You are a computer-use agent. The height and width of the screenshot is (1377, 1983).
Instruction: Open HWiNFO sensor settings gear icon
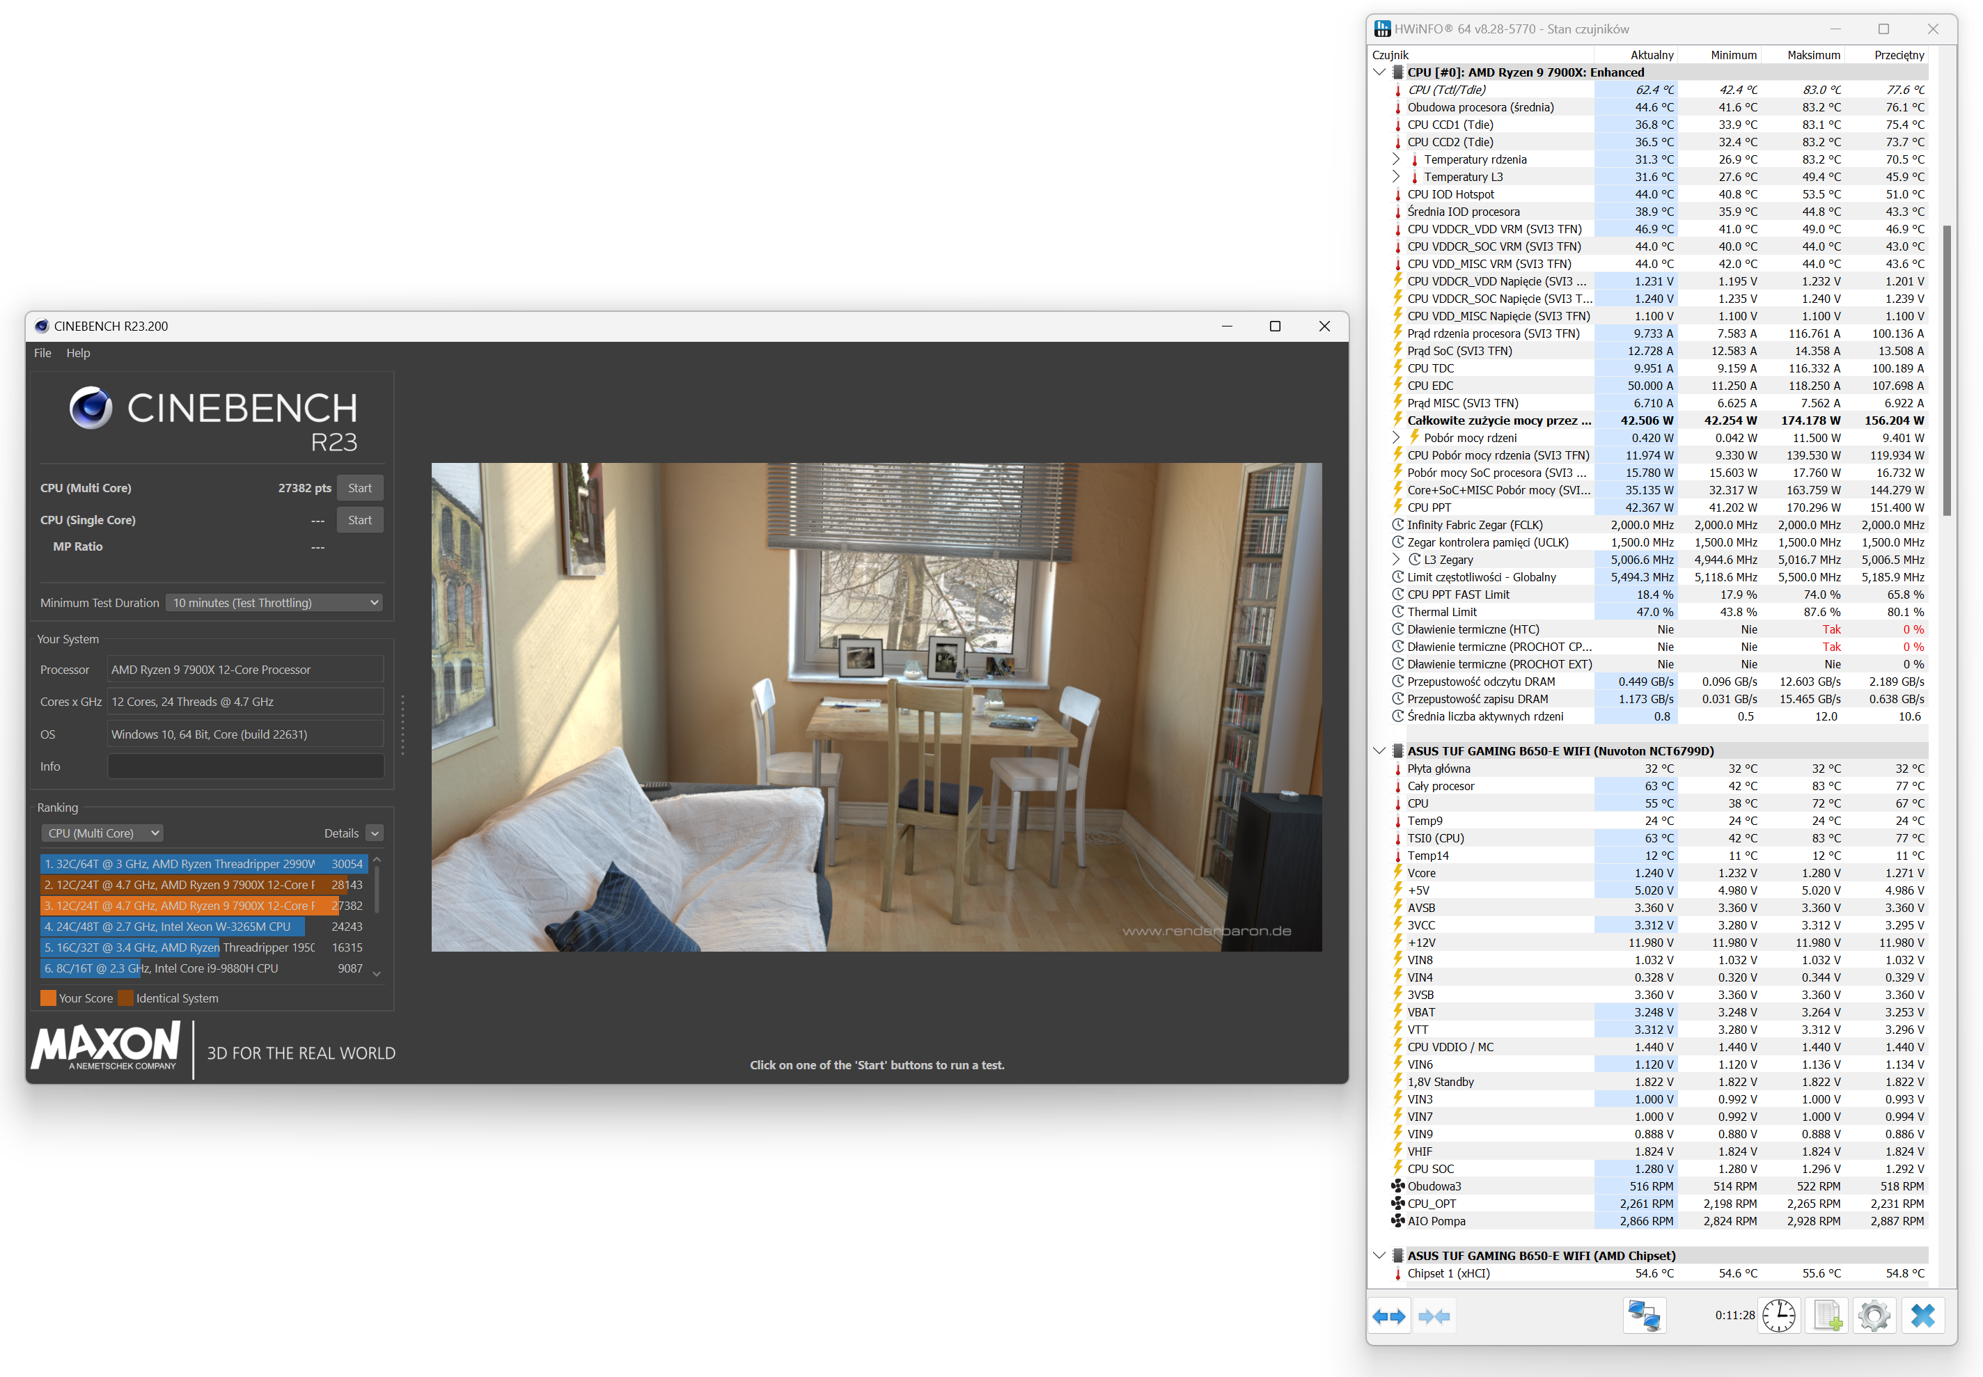coord(1874,1316)
